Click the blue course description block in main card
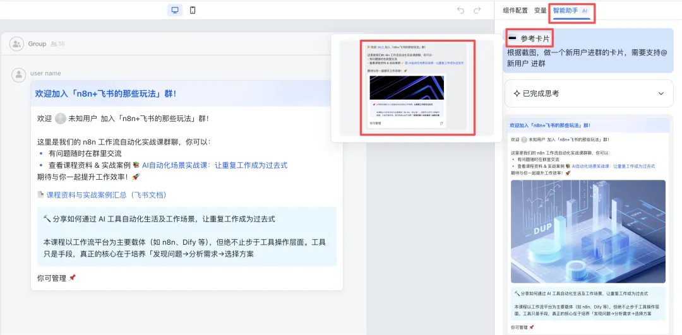The image size is (682, 335). click(x=187, y=237)
